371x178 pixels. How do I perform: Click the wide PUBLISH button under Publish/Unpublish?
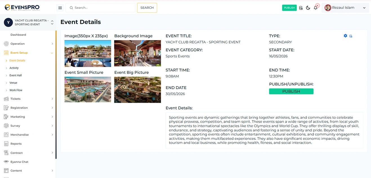(x=291, y=91)
